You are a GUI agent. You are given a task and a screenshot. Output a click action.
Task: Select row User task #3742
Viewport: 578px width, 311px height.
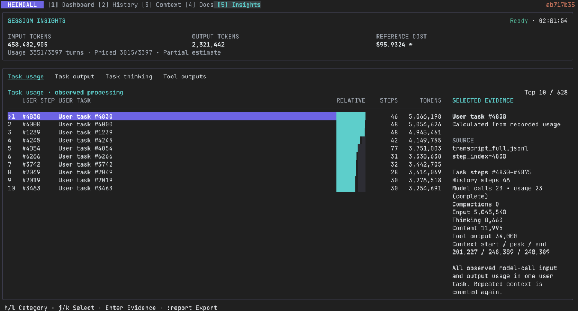[x=225, y=164]
